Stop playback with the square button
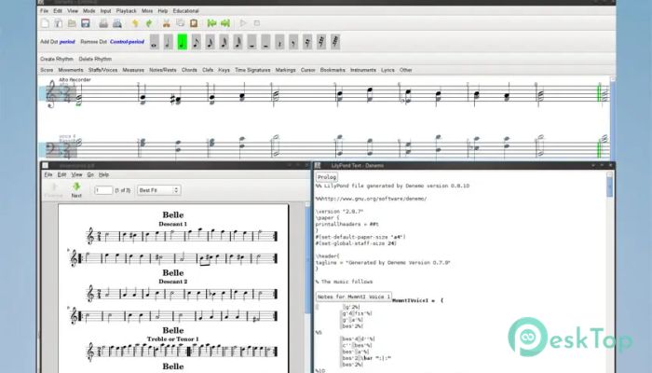This screenshot has width=652, height=373. [x=256, y=23]
